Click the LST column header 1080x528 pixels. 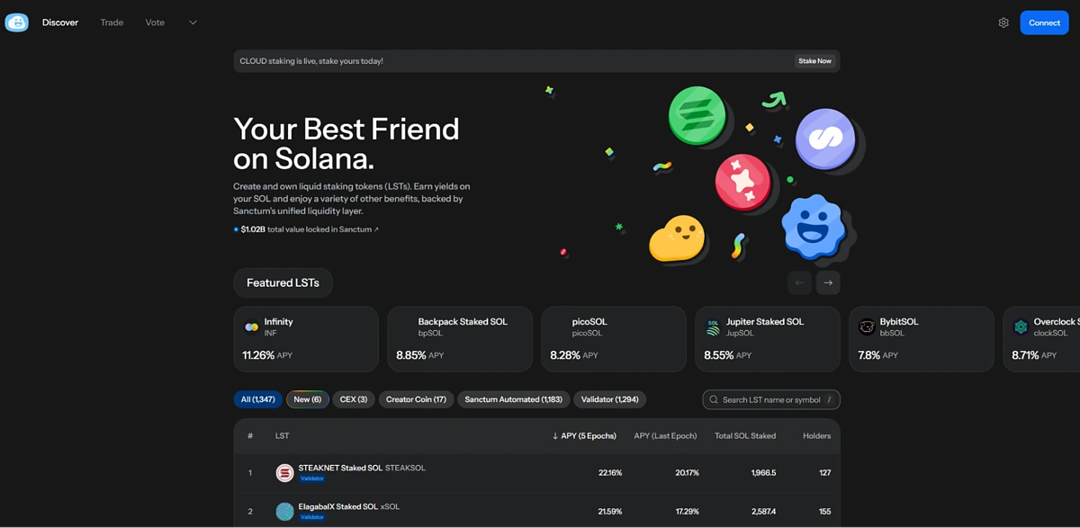(x=282, y=436)
